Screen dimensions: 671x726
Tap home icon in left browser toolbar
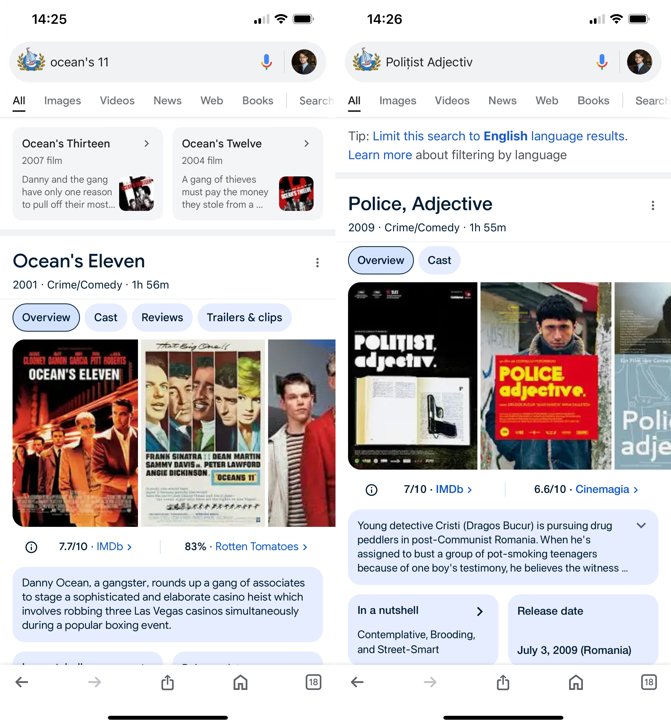point(240,682)
